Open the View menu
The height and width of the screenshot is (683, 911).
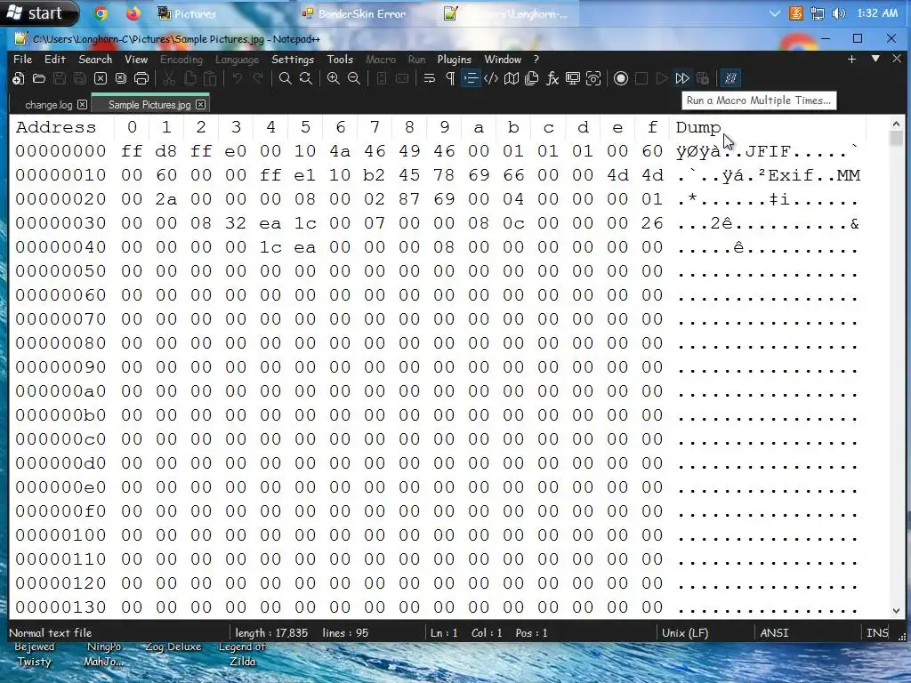(x=136, y=60)
